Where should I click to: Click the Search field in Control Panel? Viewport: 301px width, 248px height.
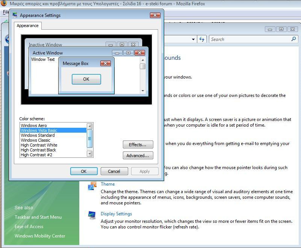pos(253,39)
